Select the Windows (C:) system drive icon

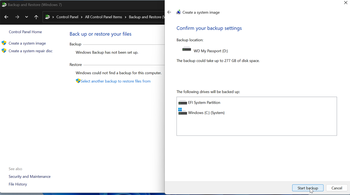point(183,113)
